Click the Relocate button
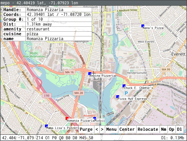The height and width of the screenshot is (141, 187). click(x=148, y=129)
